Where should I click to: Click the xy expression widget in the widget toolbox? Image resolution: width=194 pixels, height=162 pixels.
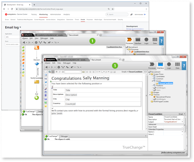(x=46, y=79)
